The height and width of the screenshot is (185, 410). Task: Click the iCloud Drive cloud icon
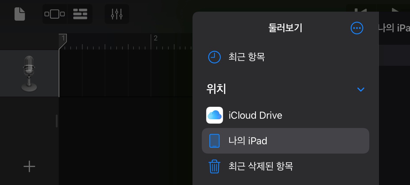click(x=215, y=115)
